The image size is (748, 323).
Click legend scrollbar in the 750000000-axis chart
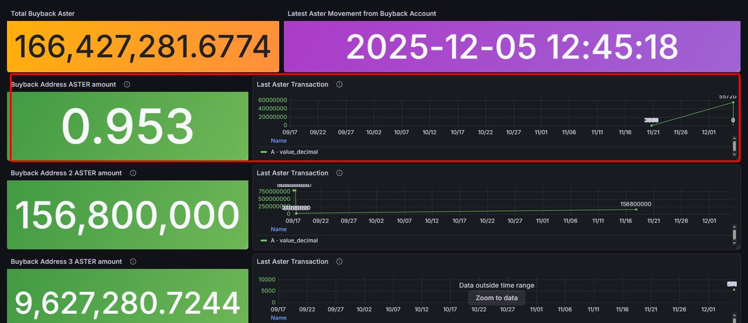(734, 235)
